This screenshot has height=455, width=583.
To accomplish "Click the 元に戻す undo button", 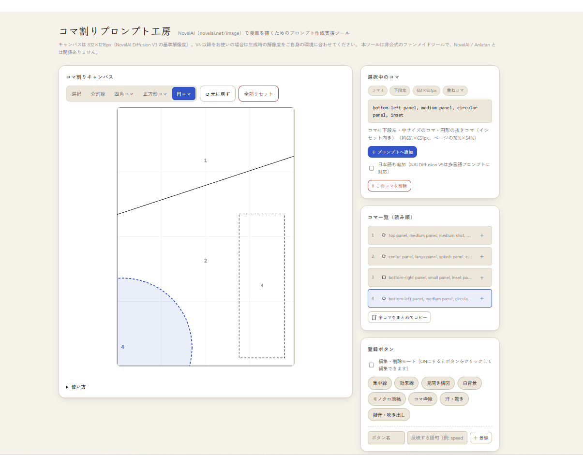I will pyautogui.click(x=218, y=94).
